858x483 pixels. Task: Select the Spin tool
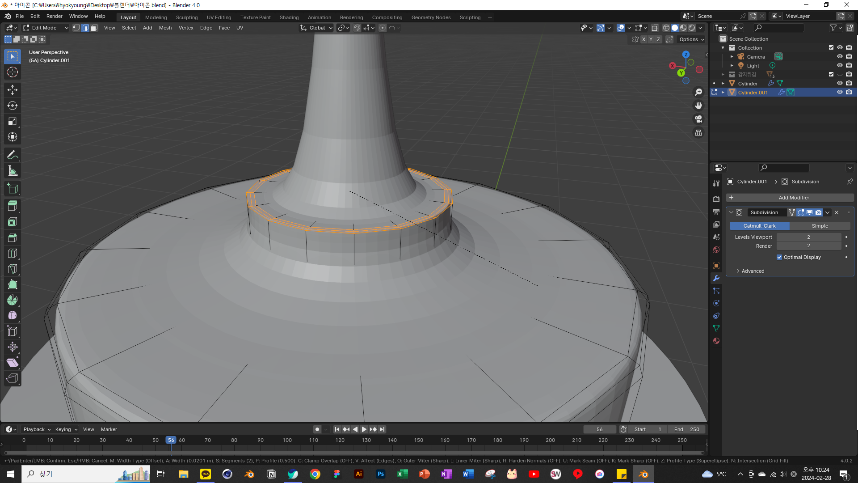13,300
